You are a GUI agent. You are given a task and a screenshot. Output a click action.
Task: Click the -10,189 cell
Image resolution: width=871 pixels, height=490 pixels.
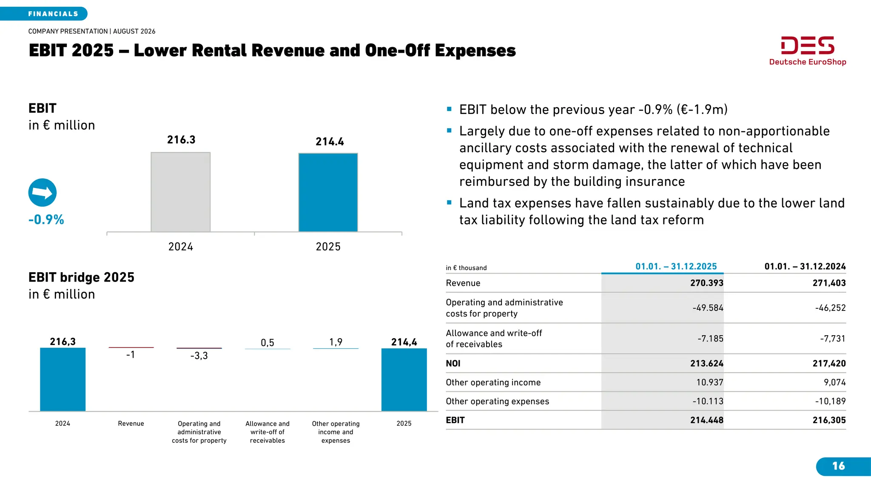(x=831, y=402)
